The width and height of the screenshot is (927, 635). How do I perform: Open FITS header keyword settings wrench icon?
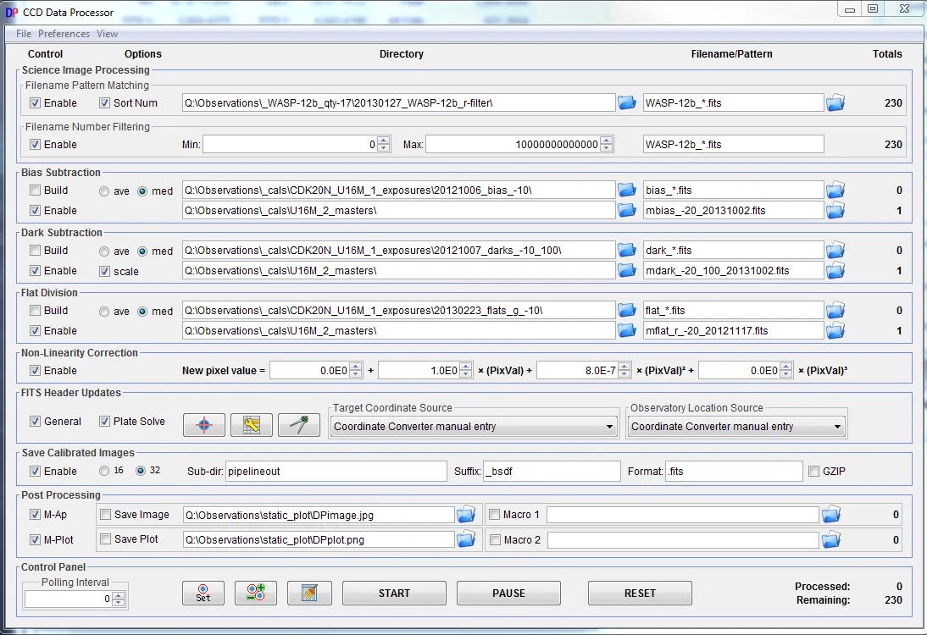(251, 425)
